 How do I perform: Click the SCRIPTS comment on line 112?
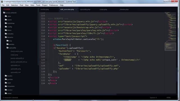58,19
